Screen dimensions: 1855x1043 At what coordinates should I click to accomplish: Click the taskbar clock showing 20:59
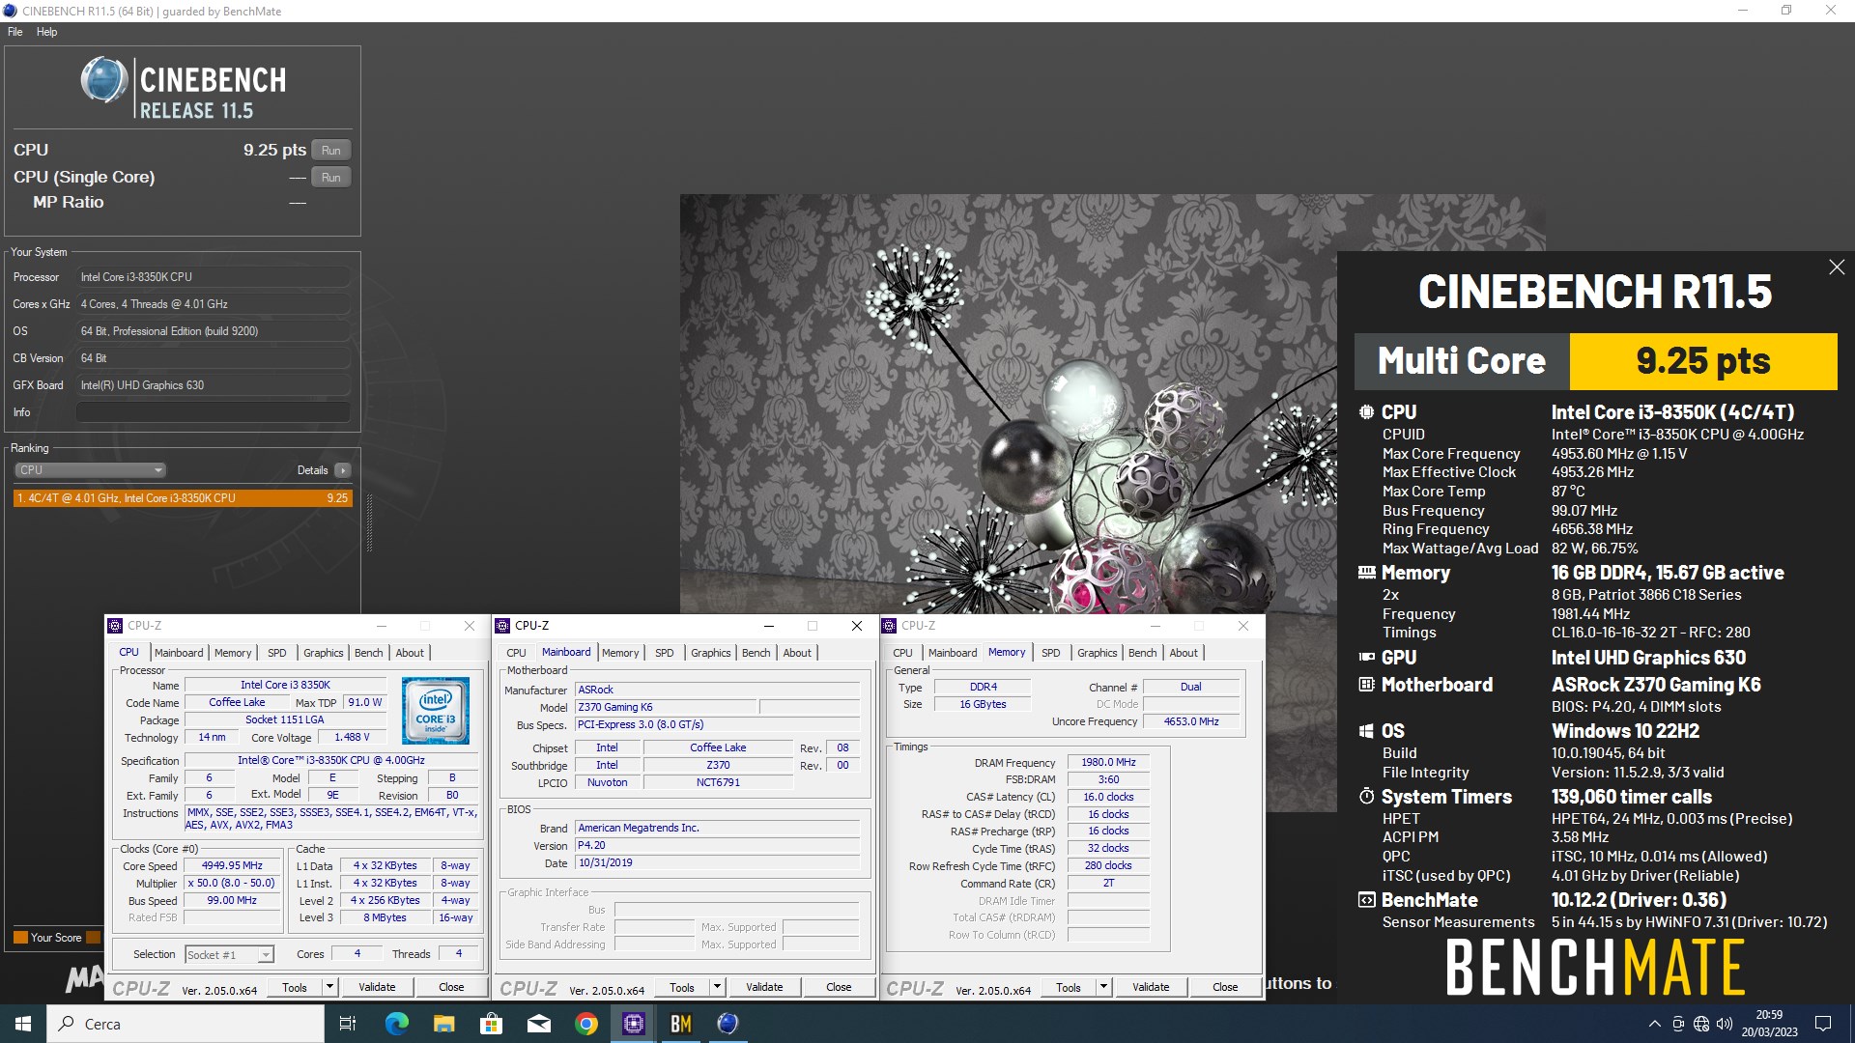pyautogui.click(x=1769, y=1024)
